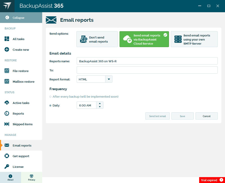Viewport: 225px width, 183px height.
Task: Click the cloud service icon on green option
Action: tap(127, 39)
